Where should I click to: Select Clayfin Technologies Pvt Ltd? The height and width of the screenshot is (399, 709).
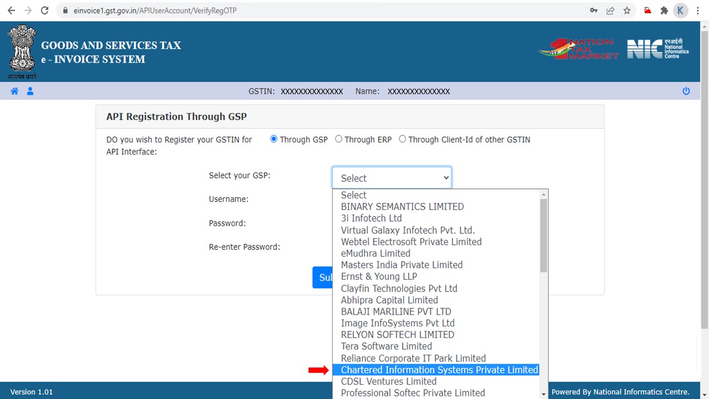(436, 288)
